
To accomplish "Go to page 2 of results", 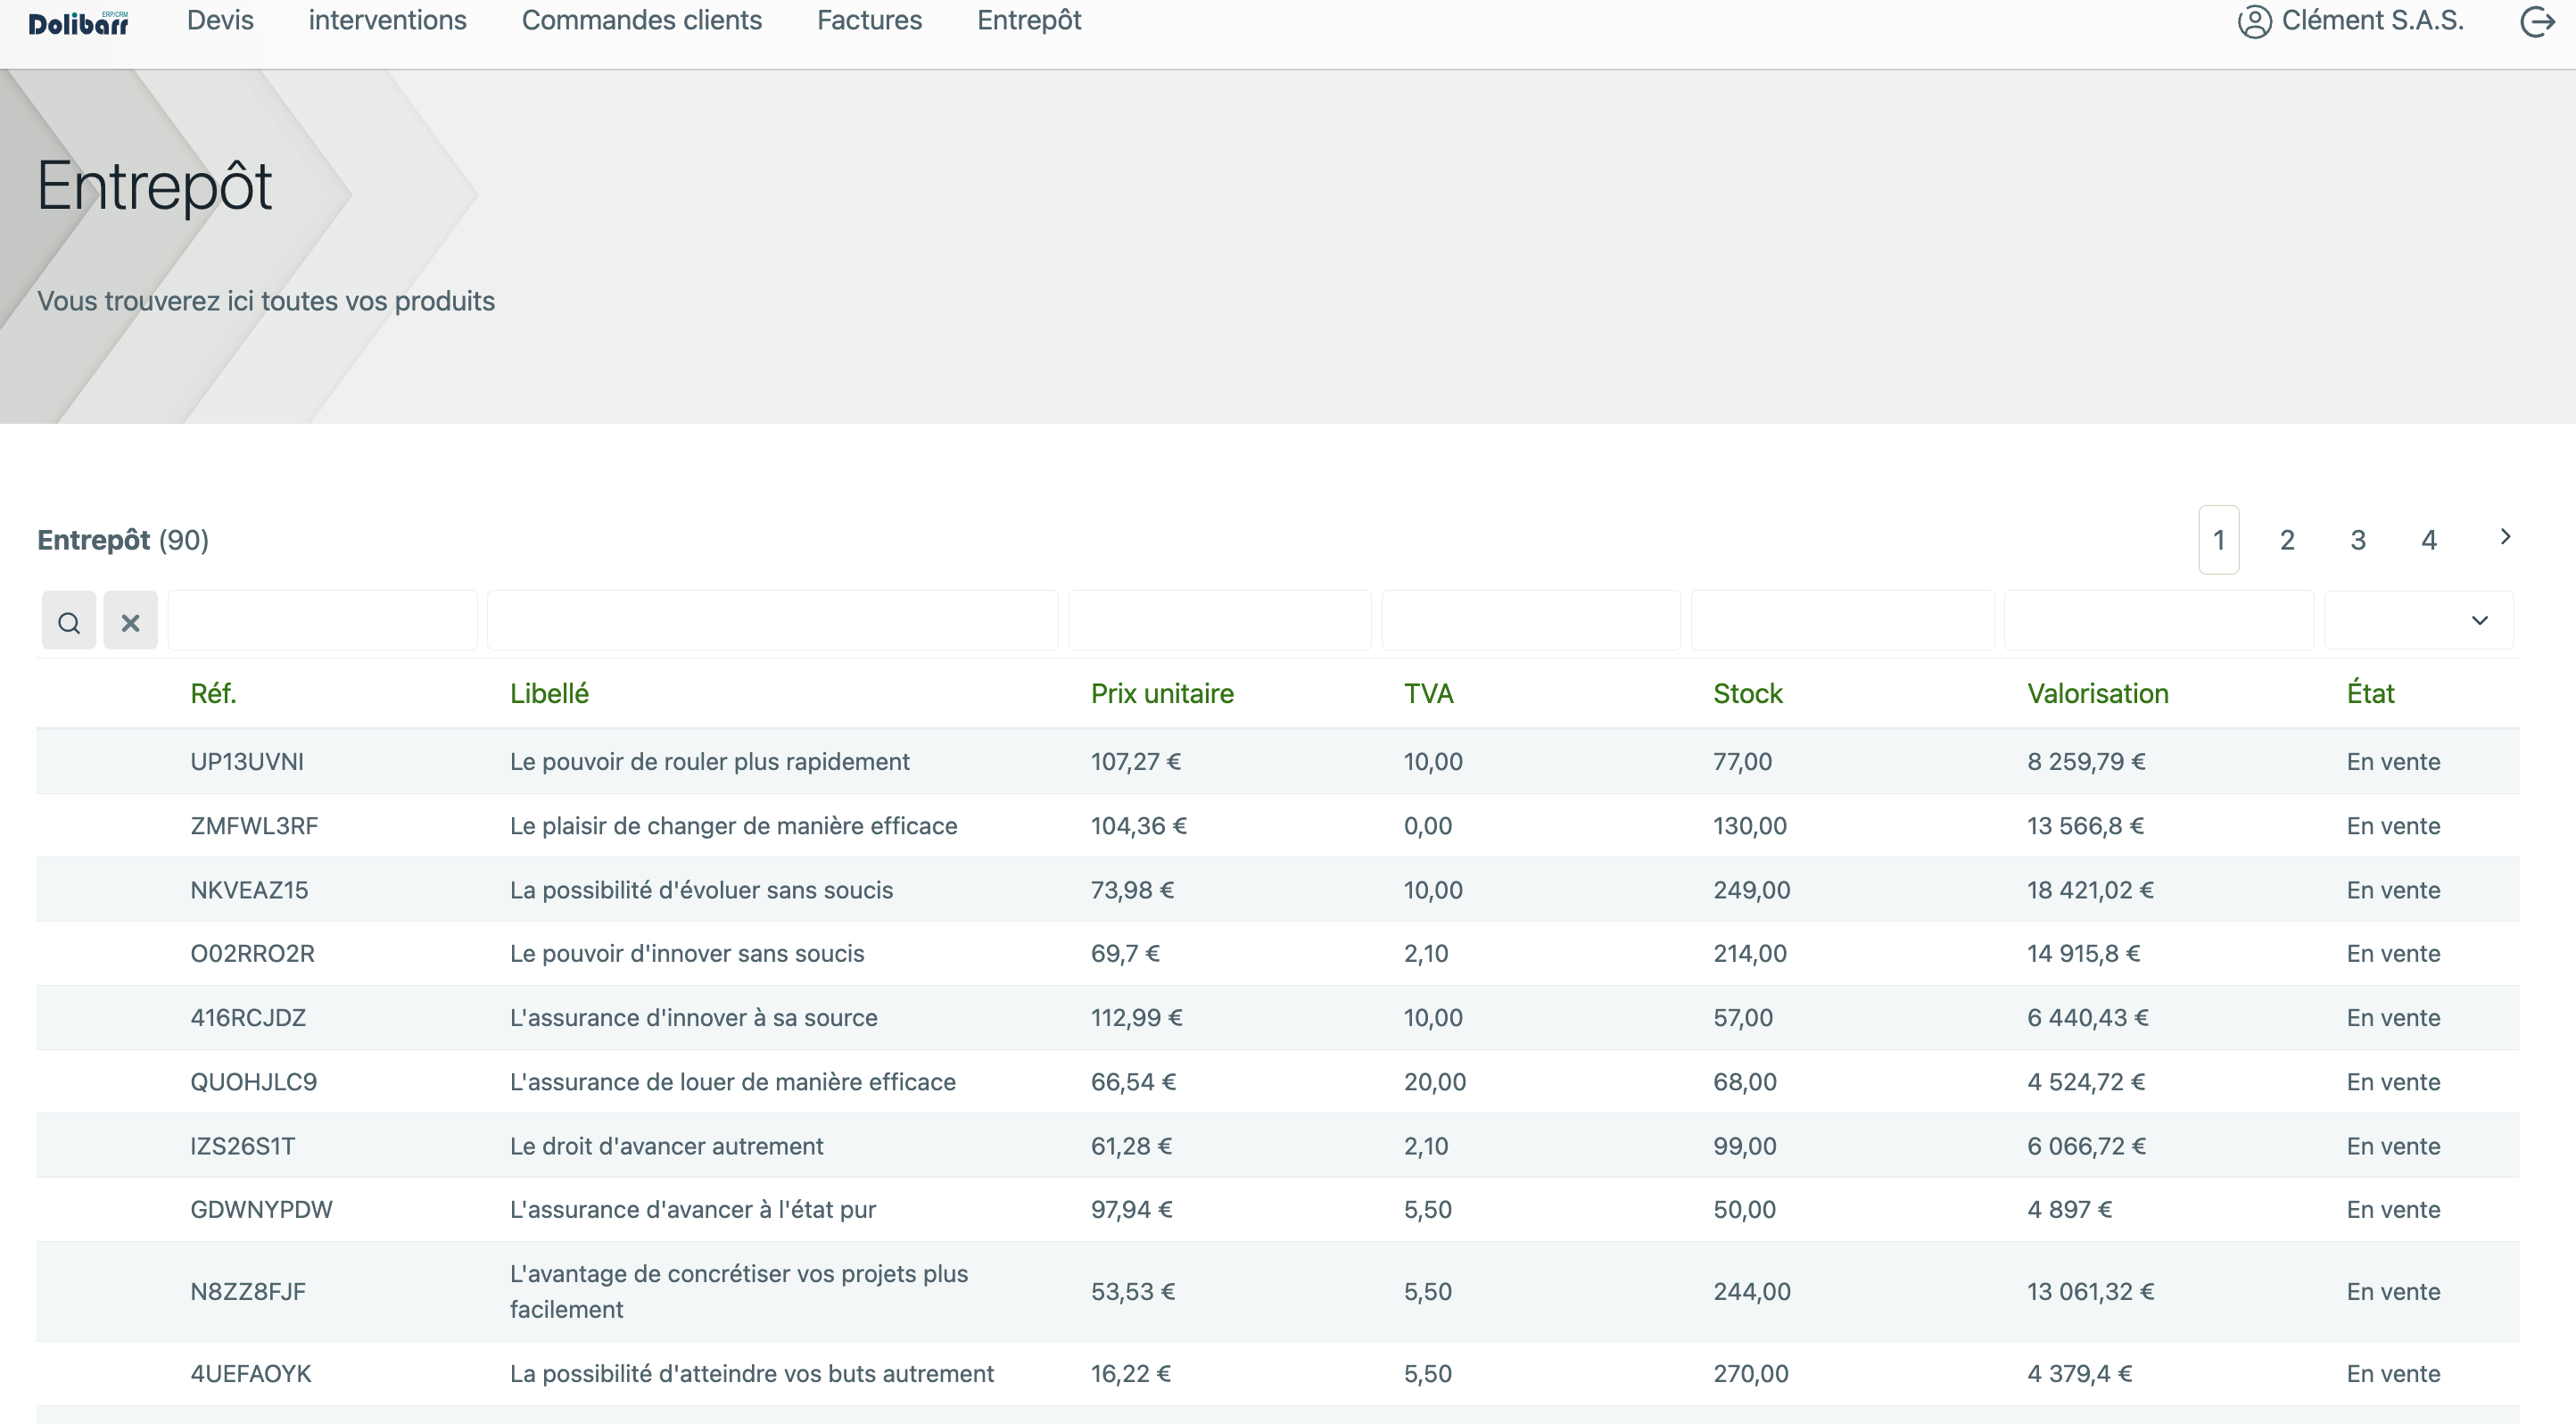I will (x=2287, y=540).
